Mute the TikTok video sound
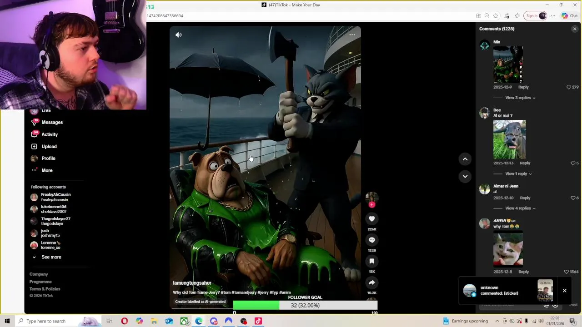This screenshot has width=582, height=327. 179,35
